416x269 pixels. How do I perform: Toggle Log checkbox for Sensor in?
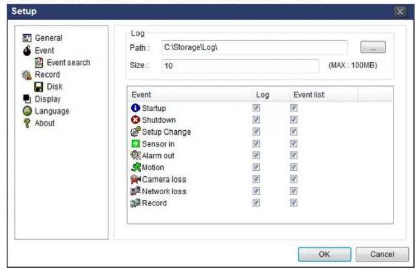[x=256, y=144]
